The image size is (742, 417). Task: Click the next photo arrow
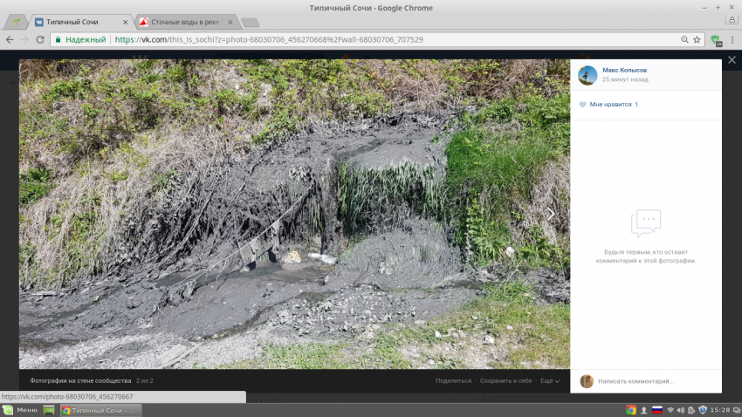pos(551,214)
